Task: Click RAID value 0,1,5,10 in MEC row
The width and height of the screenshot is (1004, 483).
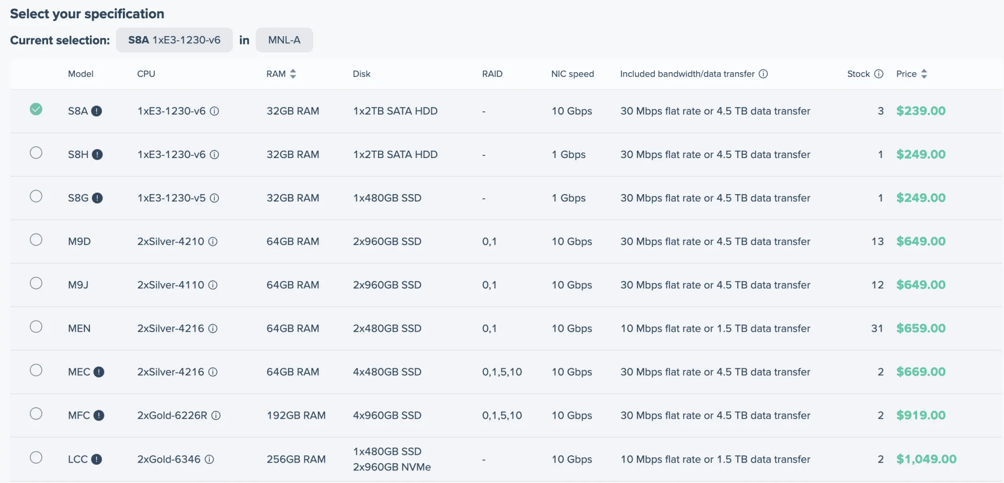Action: [502, 372]
